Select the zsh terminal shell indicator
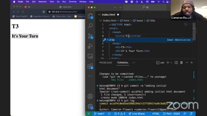The image size is (207, 116). coord(160,63)
